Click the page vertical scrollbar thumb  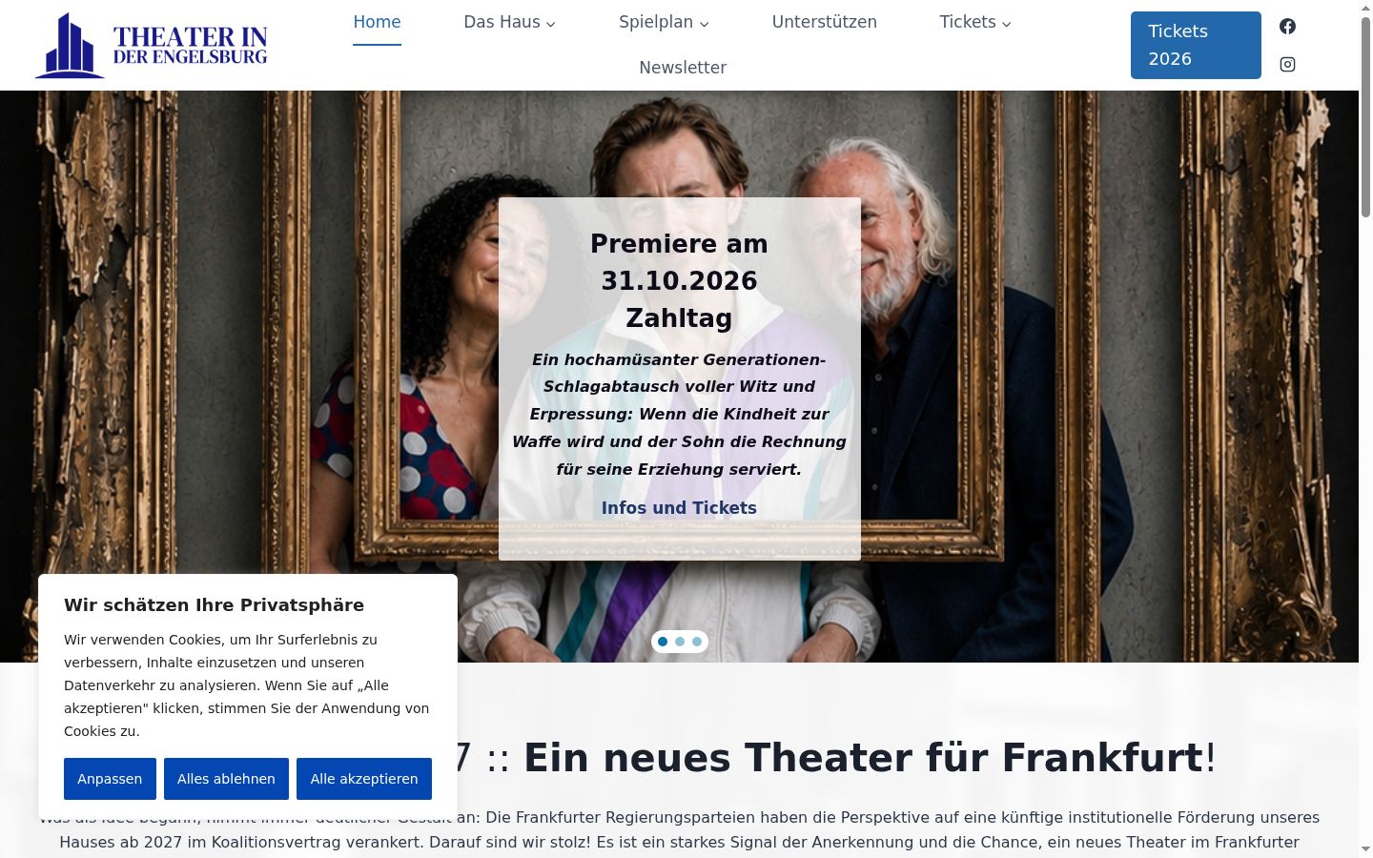[x=1365, y=117]
